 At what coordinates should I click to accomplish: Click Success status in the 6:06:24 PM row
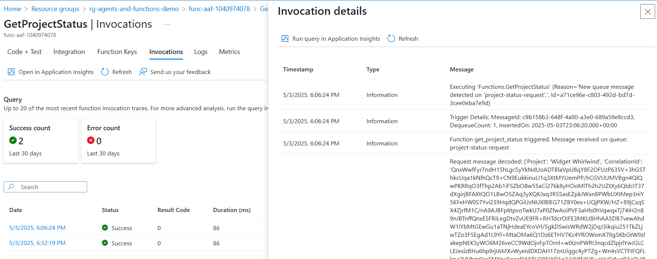(122, 228)
